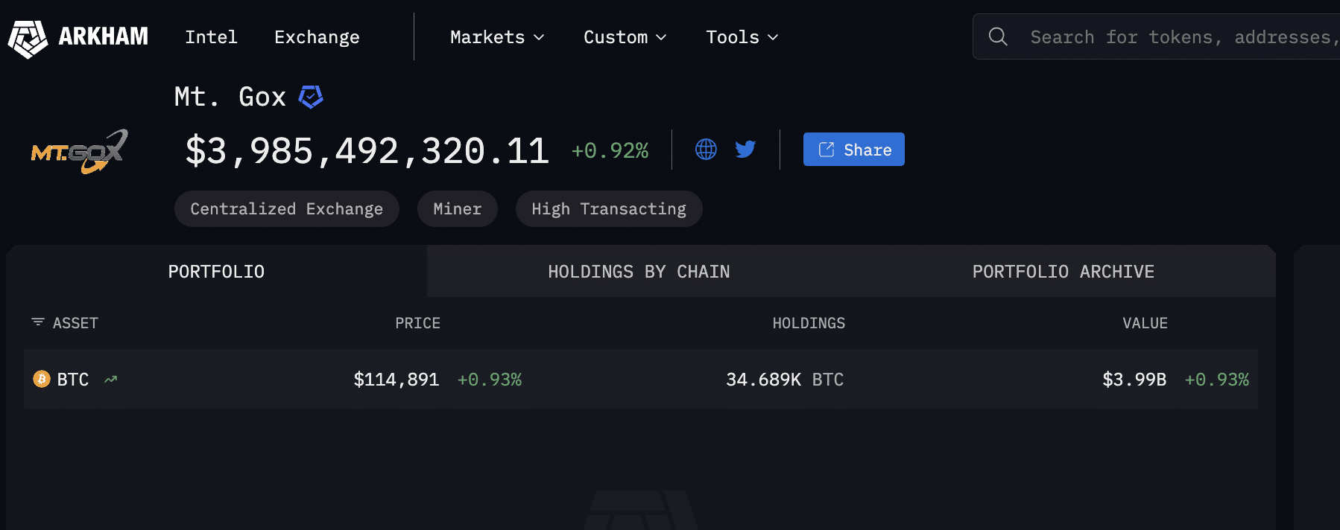Click the ASSET column filter icon
The height and width of the screenshot is (530, 1340).
[x=38, y=322]
